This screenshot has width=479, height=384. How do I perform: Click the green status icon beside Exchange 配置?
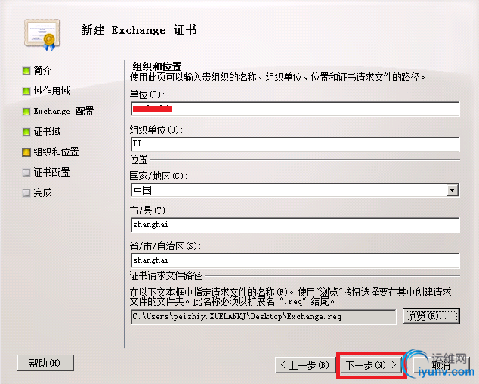(26, 112)
